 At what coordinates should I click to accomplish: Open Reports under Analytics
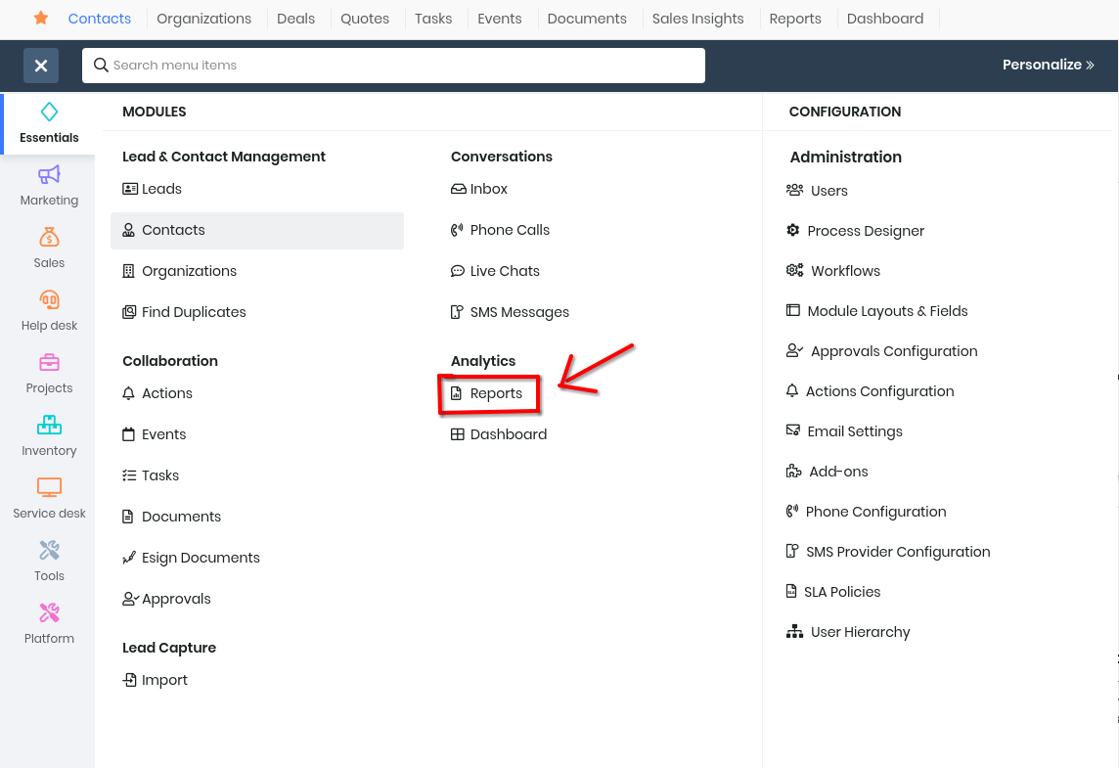(x=495, y=393)
